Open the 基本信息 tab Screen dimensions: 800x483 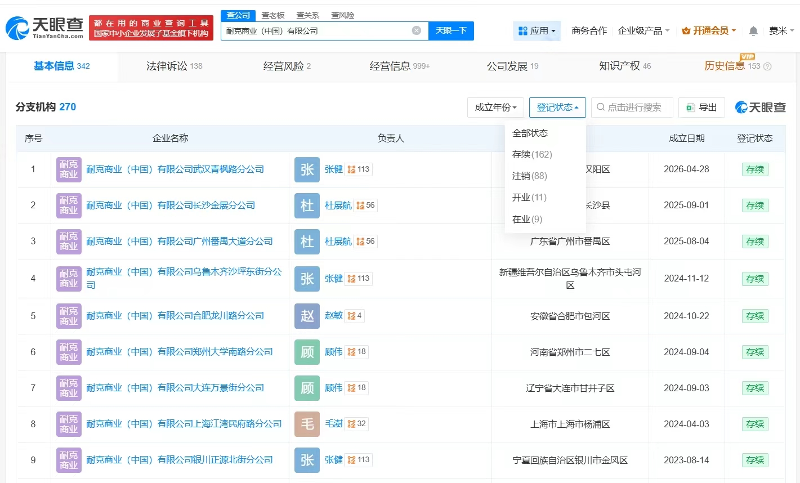62,66
